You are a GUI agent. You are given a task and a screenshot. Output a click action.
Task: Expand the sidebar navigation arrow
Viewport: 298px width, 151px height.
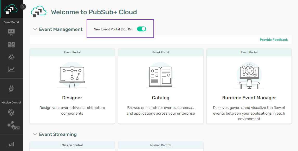coord(23,7)
